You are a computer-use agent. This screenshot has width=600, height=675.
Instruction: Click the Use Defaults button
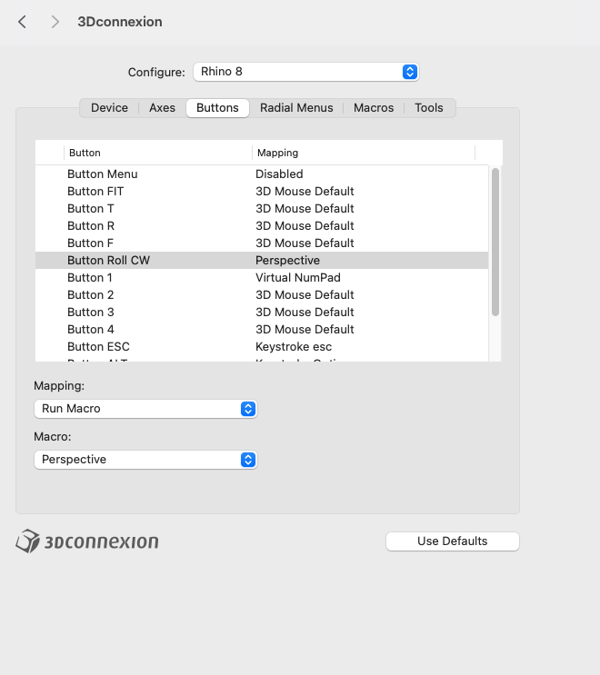point(452,541)
